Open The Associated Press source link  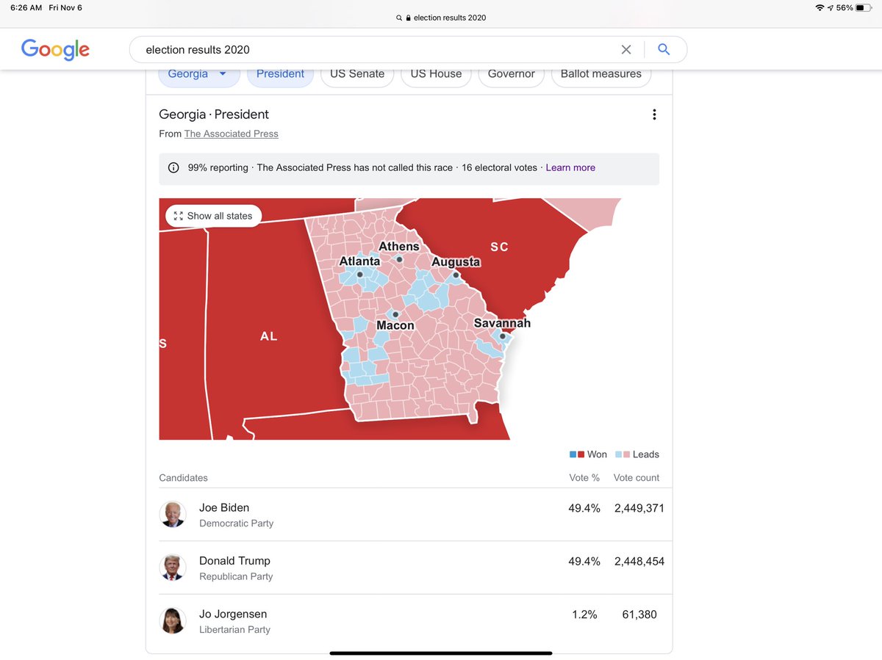pyautogui.click(x=232, y=134)
